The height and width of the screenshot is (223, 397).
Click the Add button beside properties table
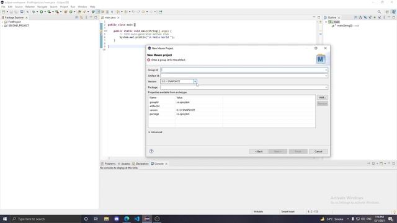click(322, 98)
